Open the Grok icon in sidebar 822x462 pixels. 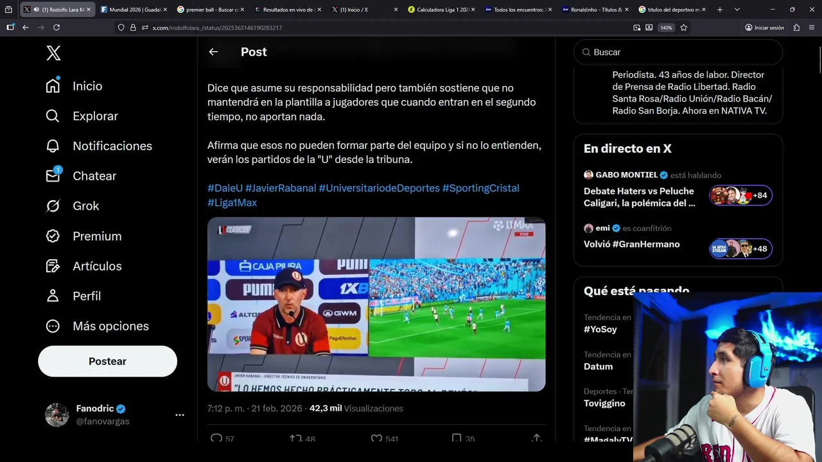click(53, 205)
